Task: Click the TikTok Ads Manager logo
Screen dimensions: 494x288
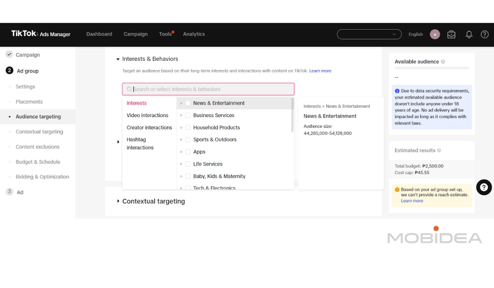Action: coord(41,34)
